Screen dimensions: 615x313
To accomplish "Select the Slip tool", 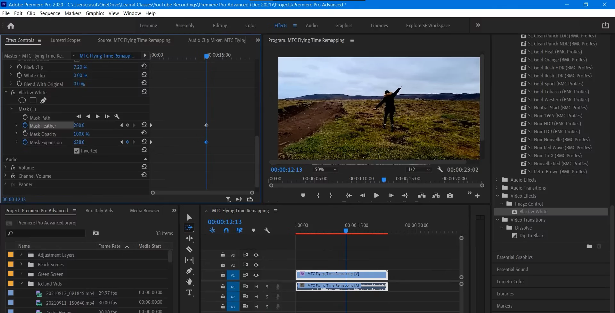I will pos(189,260).
